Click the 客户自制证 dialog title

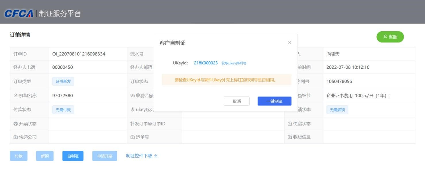[172, 43]
